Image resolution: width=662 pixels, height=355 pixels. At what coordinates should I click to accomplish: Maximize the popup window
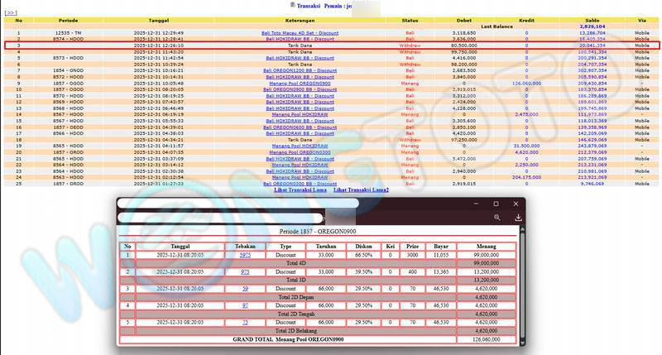pyautogui.click(x=496, y=204)
